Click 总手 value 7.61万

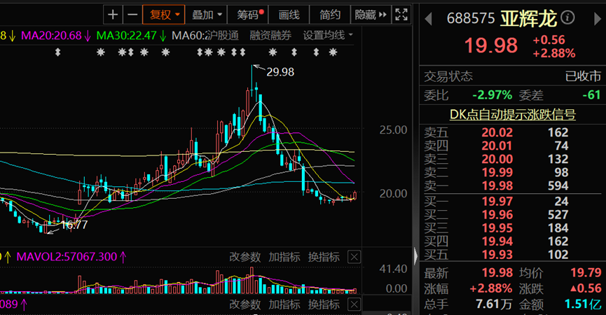(x=494, y=304)
